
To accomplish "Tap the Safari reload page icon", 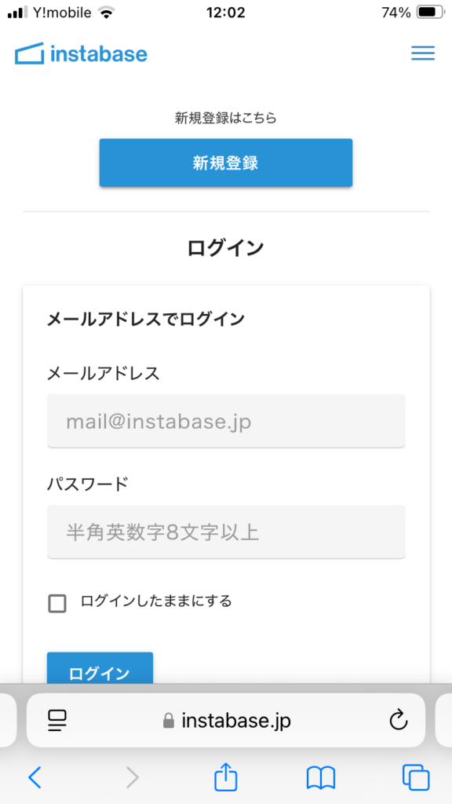I will pyautogui.click(x=398, y=721).
